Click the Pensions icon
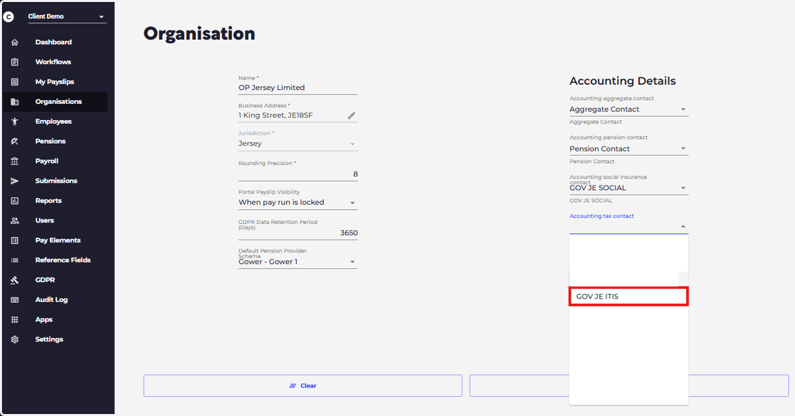This screenshot has height=416, width=795. (15, 142)
